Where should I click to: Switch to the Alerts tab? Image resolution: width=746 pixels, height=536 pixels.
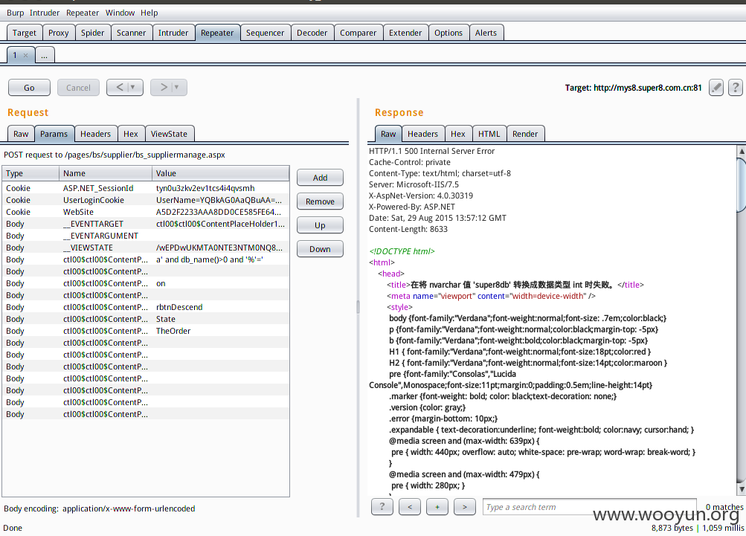486,33
